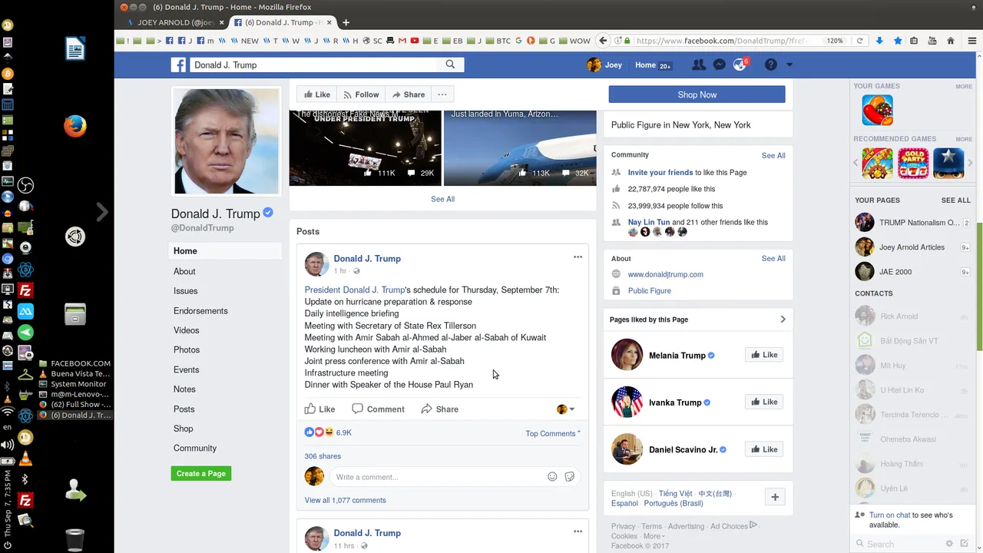Click the Facebook logo in the blue header
Screen dimensions: 983x553
[178, 65]
